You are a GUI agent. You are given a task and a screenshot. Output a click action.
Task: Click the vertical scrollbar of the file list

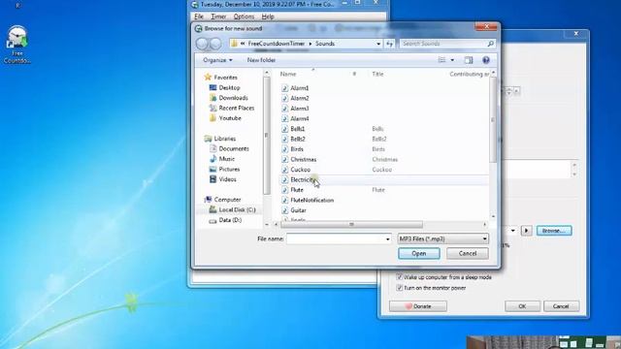click(x=493, y=119)
